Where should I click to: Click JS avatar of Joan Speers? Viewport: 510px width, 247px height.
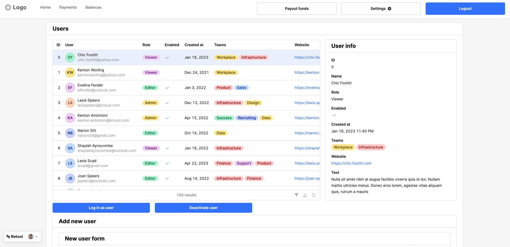[70, 179]
